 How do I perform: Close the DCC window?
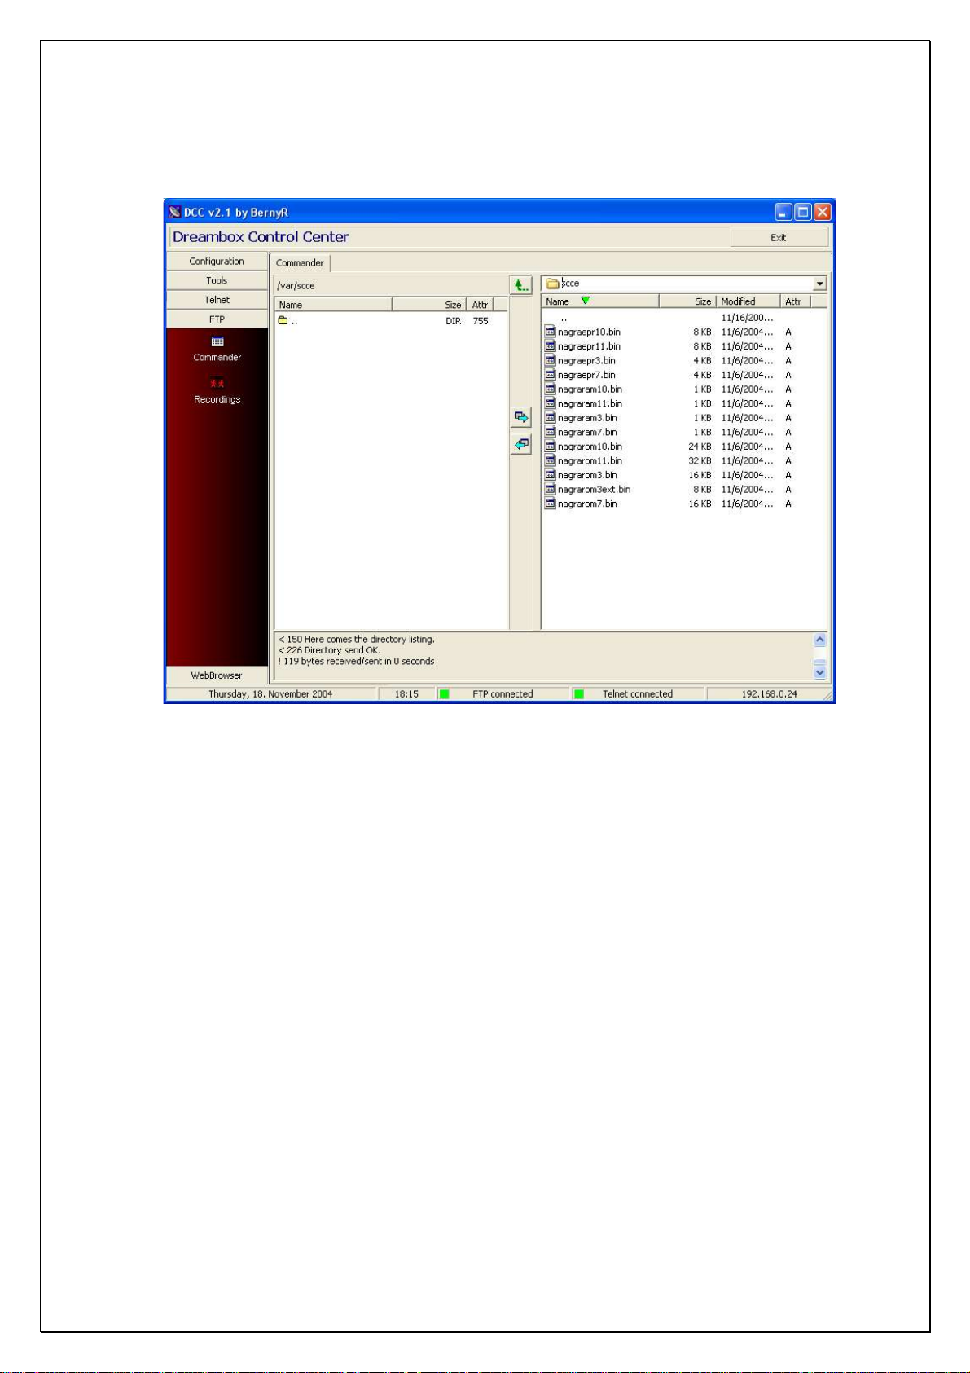coord(823,212)
